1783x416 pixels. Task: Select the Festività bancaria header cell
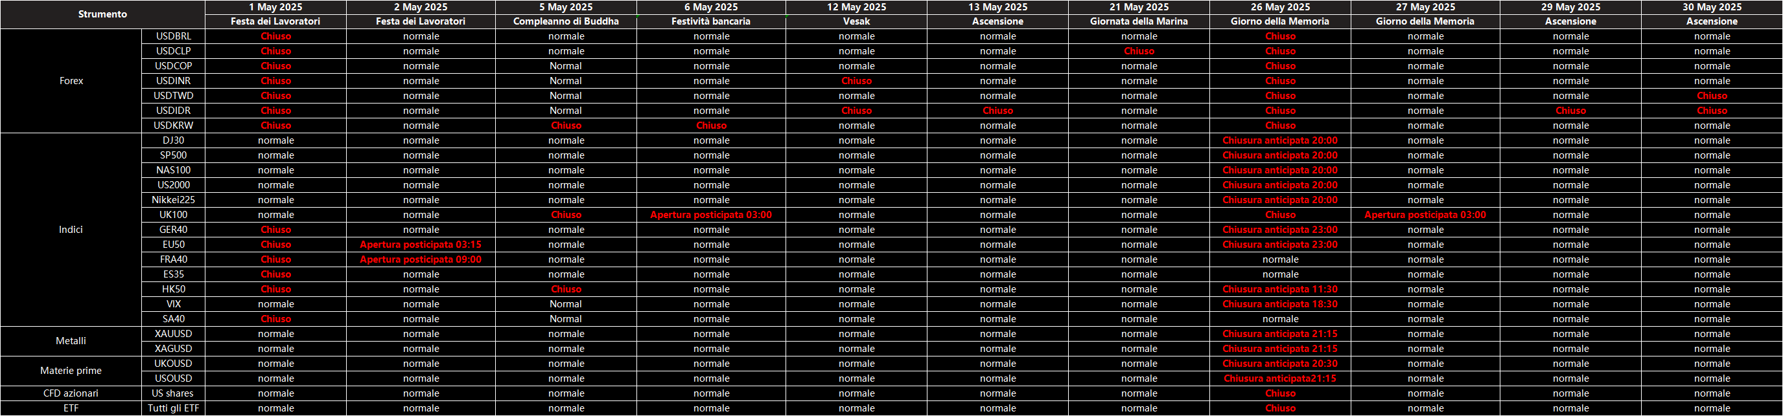tap(711, 21)
